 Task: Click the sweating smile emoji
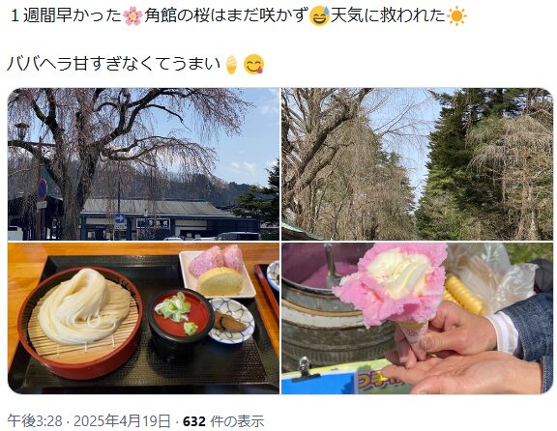click(319, 16)
